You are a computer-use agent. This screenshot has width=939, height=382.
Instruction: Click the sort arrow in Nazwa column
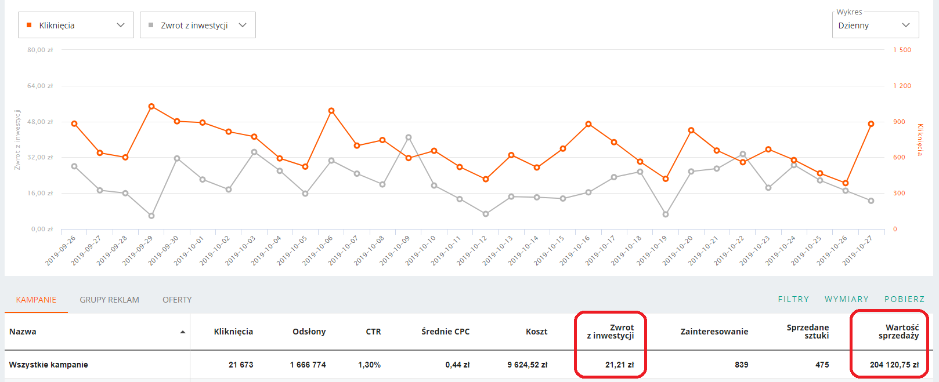click(x=183, y=332)
